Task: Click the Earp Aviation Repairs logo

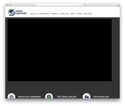Action: coord(17,12)
